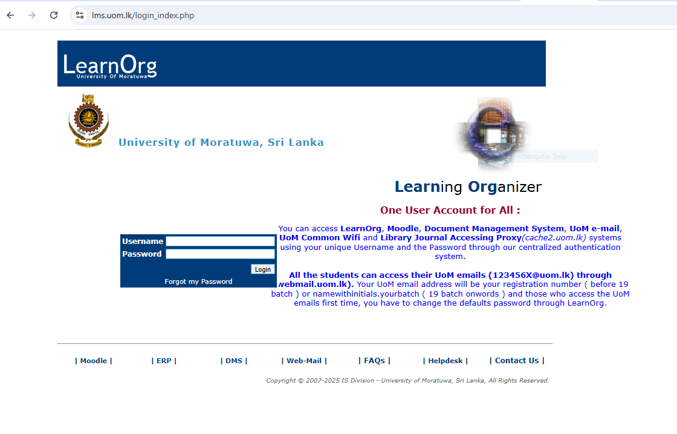Viewport: 677px width, 434px height.
Task: Focus the Password input field
Action: click(x=220, y=254)
